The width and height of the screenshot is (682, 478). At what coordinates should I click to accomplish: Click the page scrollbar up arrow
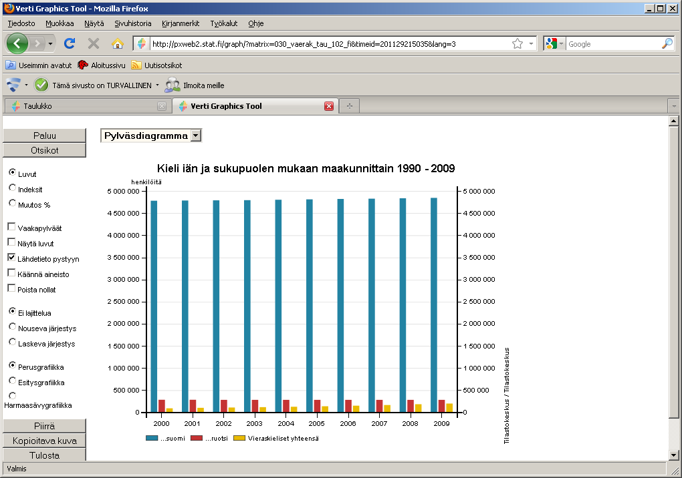coord(674,121)
